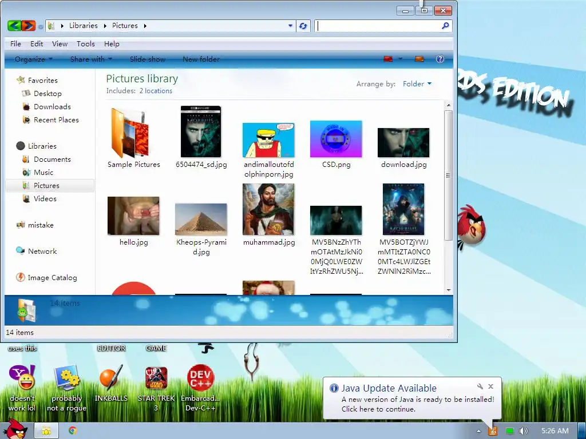Open Network in the navigation pane
Viewport: 586px width, 439px height.
42,252
